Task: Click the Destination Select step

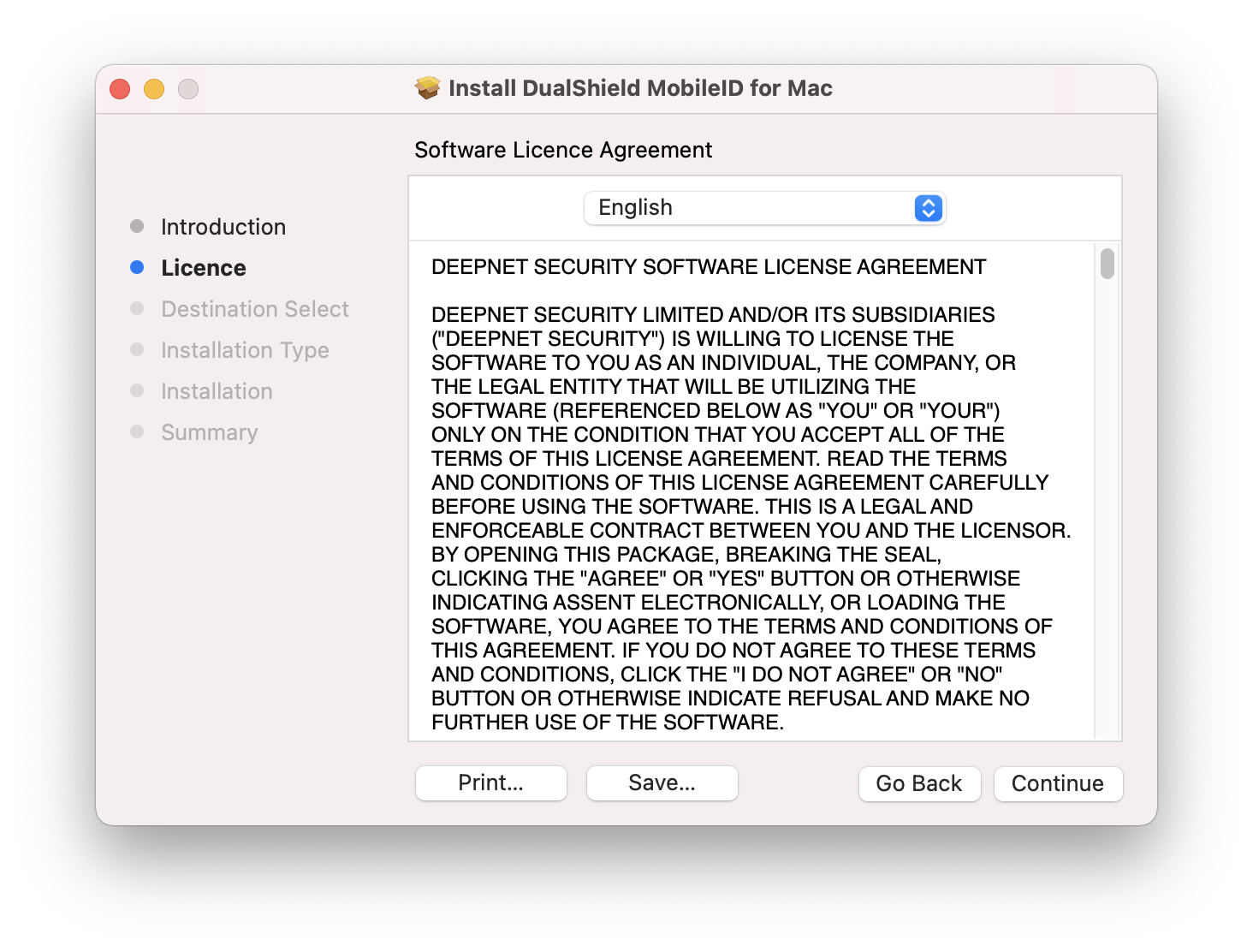Action: [x=255, y=309]
